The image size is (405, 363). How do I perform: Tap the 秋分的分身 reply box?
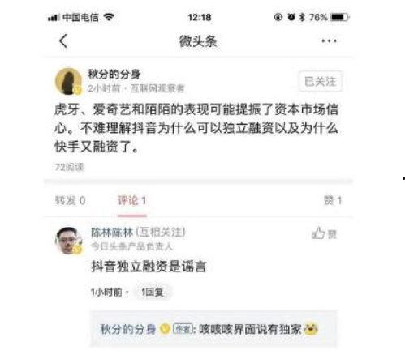pyautogui.click(x=213, y=329)
